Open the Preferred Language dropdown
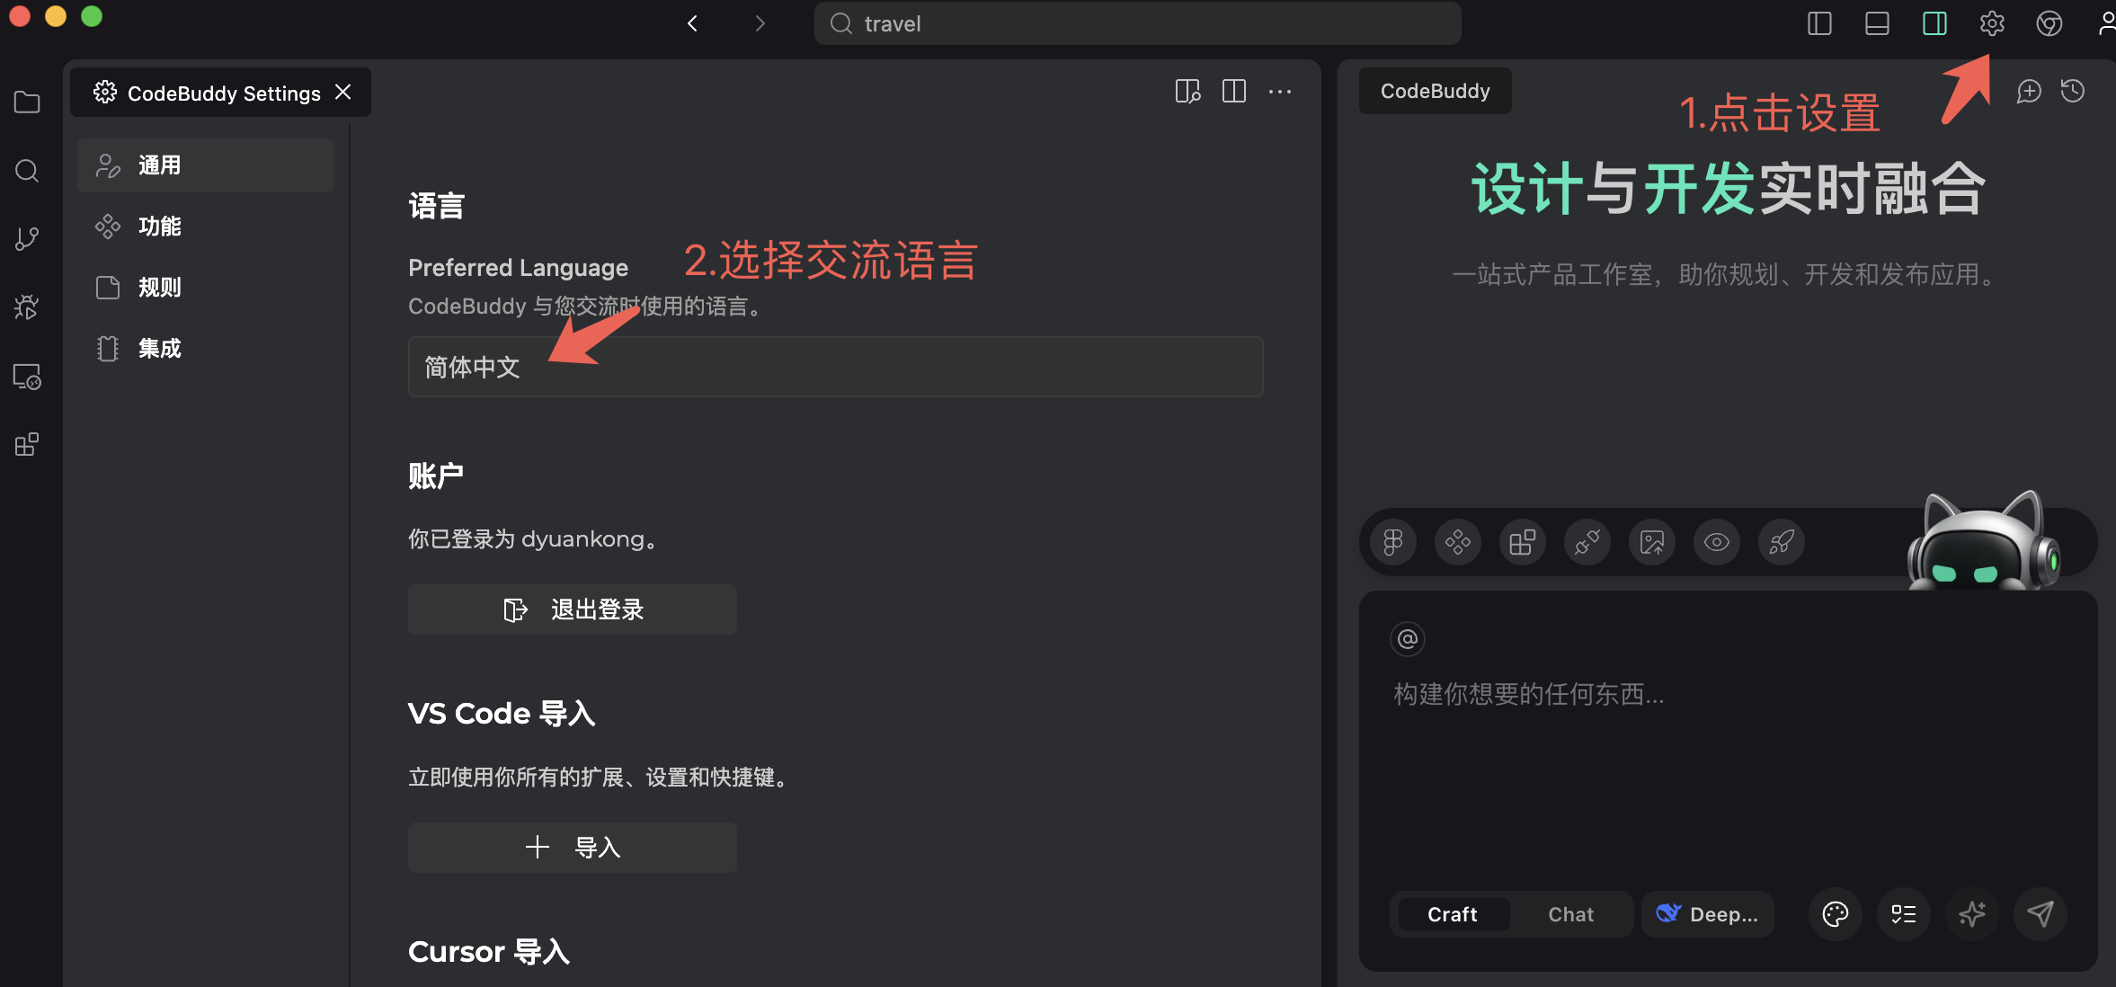The image size is (2116, 987). pyautogui.click(x=835, y=367)
